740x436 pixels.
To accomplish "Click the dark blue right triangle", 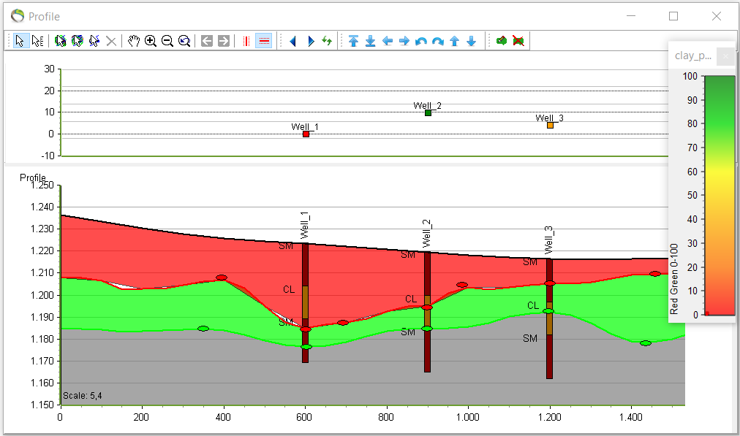I will [311, 41].
